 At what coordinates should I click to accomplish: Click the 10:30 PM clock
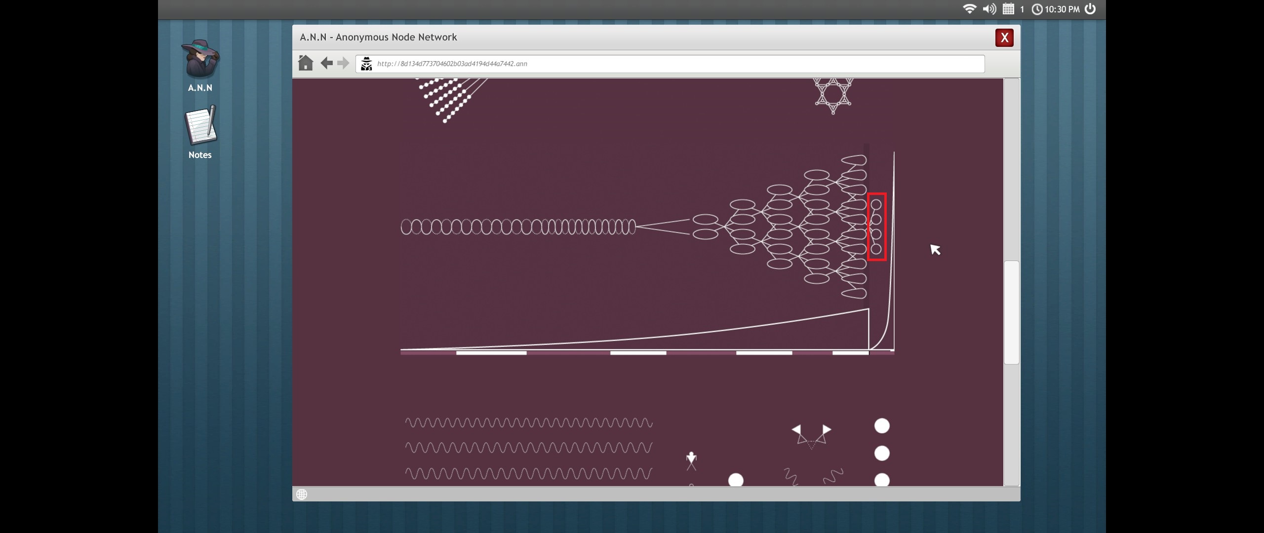tap(1057, 9)
